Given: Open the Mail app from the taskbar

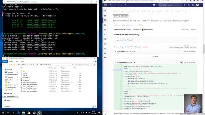Looking at the screenshot, I should point(34,113).
